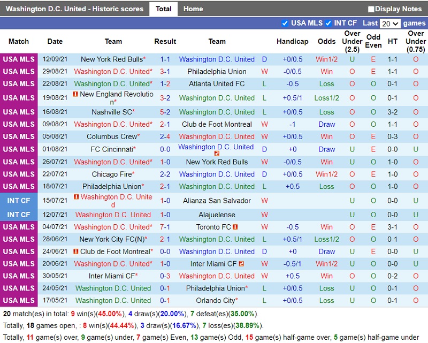The image size is (428, 343).
Task: Switch to the Total tab
Action: (164, 9)
